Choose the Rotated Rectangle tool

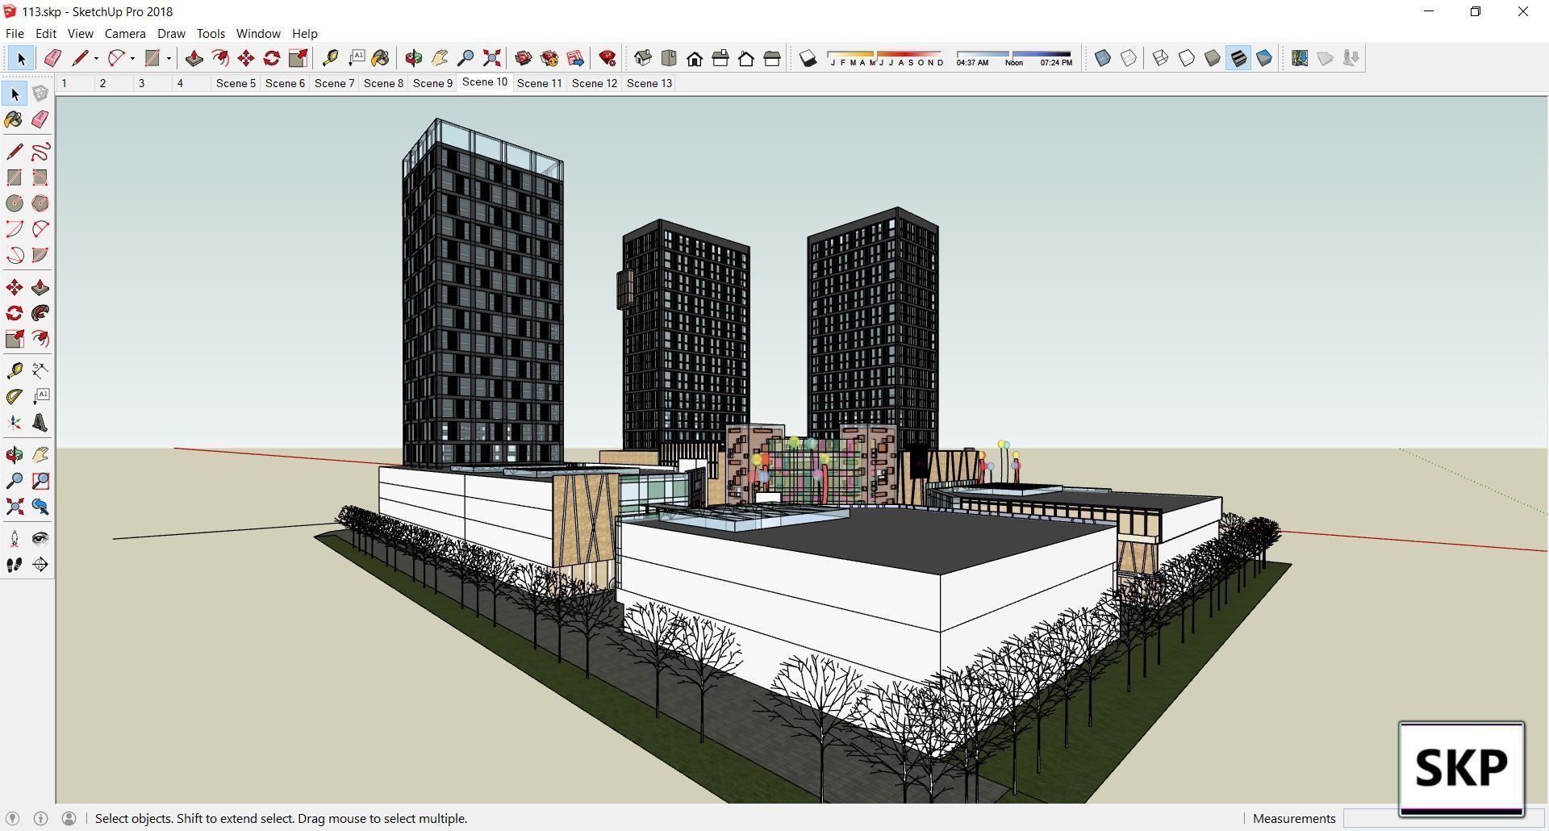pyautogui.click(x=40, y=177)
